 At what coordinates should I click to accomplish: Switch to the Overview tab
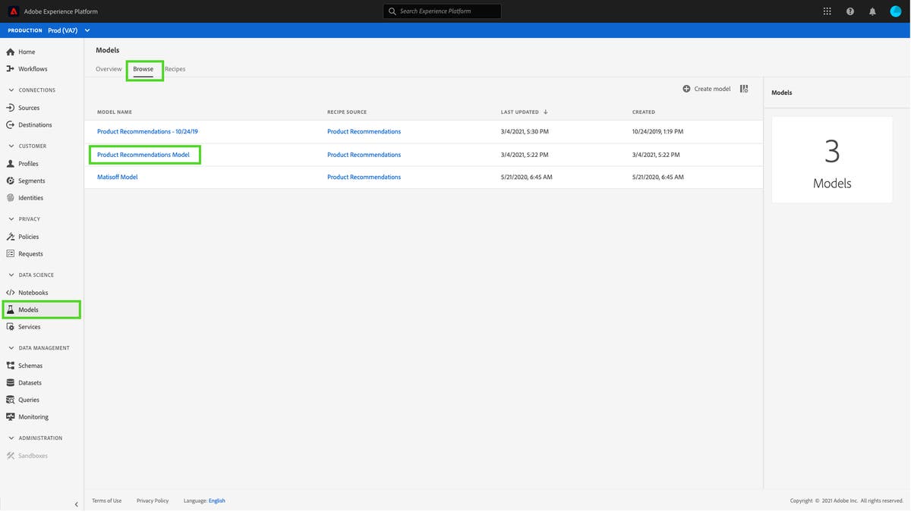pyautogui.click(x=109, y=69)
